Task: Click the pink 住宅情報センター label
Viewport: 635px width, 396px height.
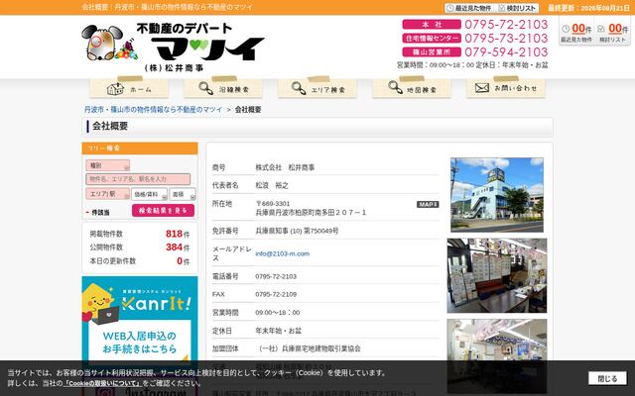Action: click(x=432, y=39)
